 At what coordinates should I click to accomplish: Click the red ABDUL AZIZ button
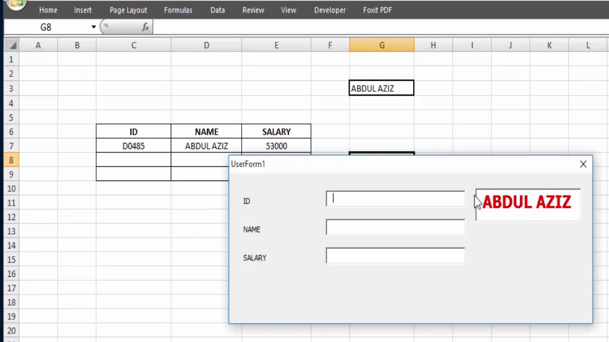[528, 204]
